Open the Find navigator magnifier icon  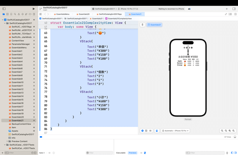click(x=15, y=14)
